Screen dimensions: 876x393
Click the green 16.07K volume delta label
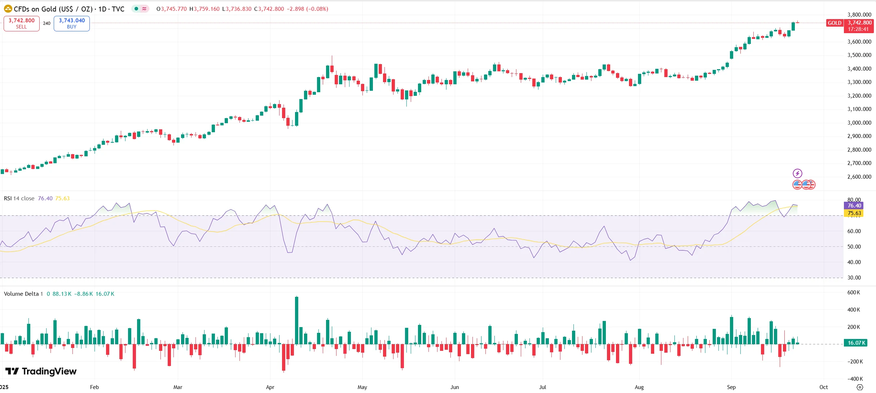pyautogui.click(x=855, y=343)
